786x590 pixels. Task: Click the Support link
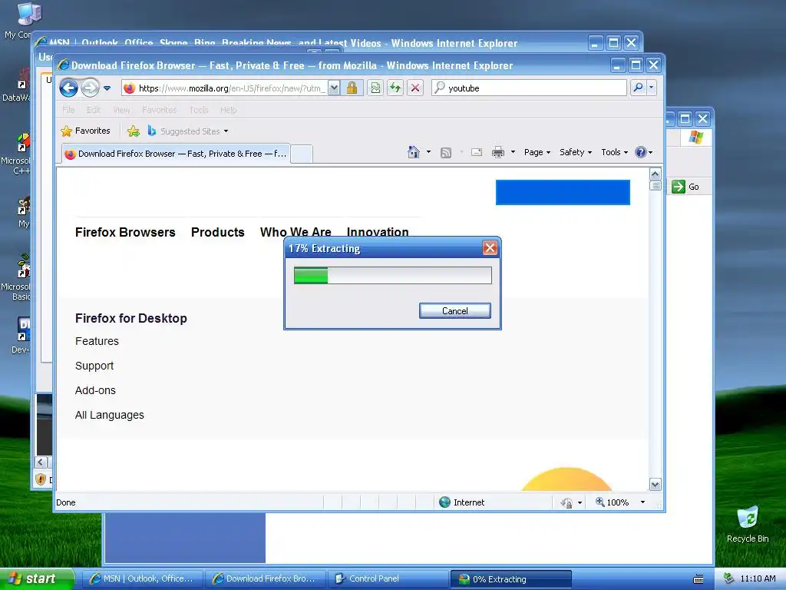tap(94, 366)
